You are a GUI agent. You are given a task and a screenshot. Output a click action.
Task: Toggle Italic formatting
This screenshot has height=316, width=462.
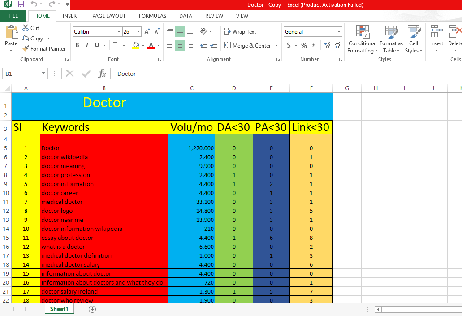pos(86,45)
